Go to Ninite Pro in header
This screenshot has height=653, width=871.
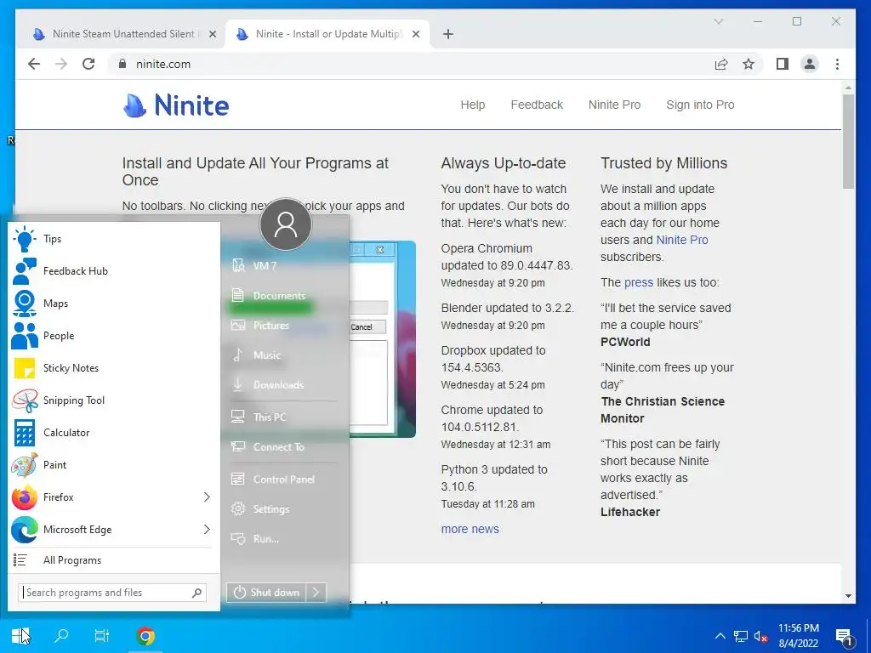pyautogui.click(x=614, y=105)
